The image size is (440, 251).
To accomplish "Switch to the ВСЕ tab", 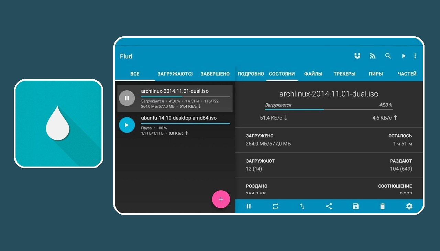I will [135, 74].
